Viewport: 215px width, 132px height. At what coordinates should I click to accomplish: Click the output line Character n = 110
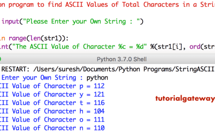[52, 128]
